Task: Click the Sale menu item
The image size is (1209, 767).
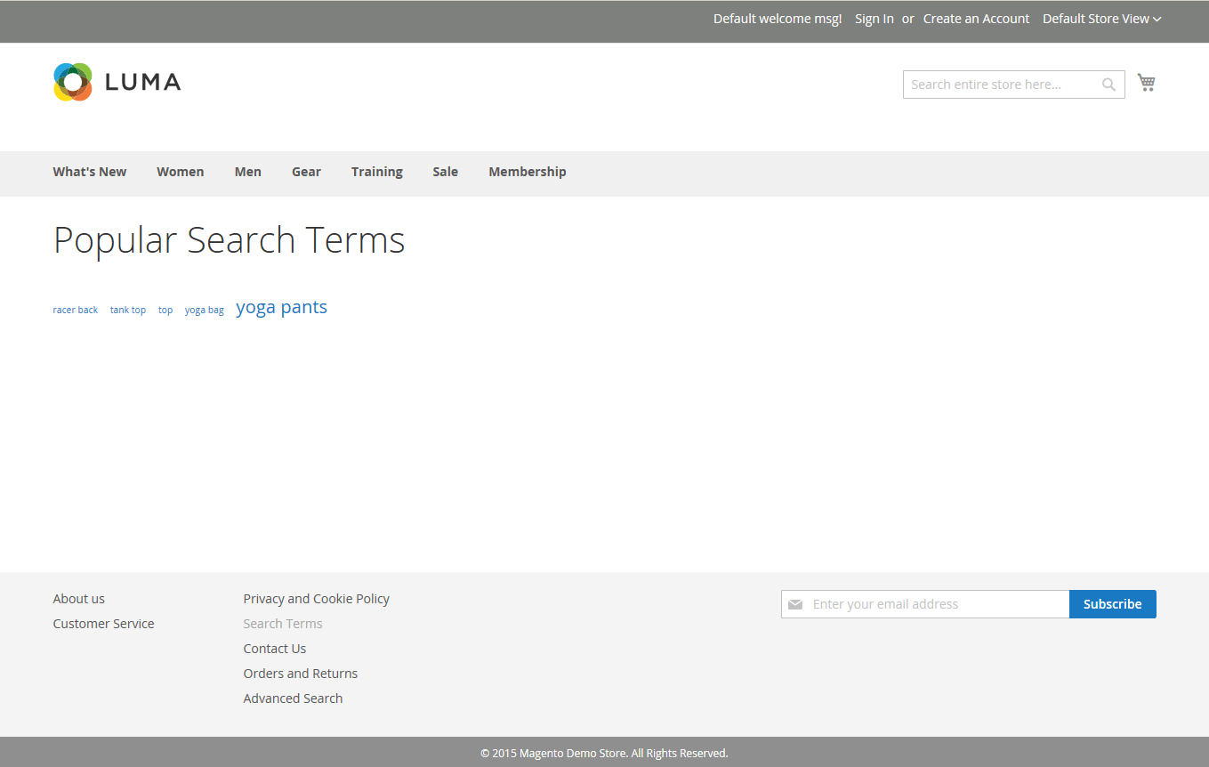Action: point(445,172)
